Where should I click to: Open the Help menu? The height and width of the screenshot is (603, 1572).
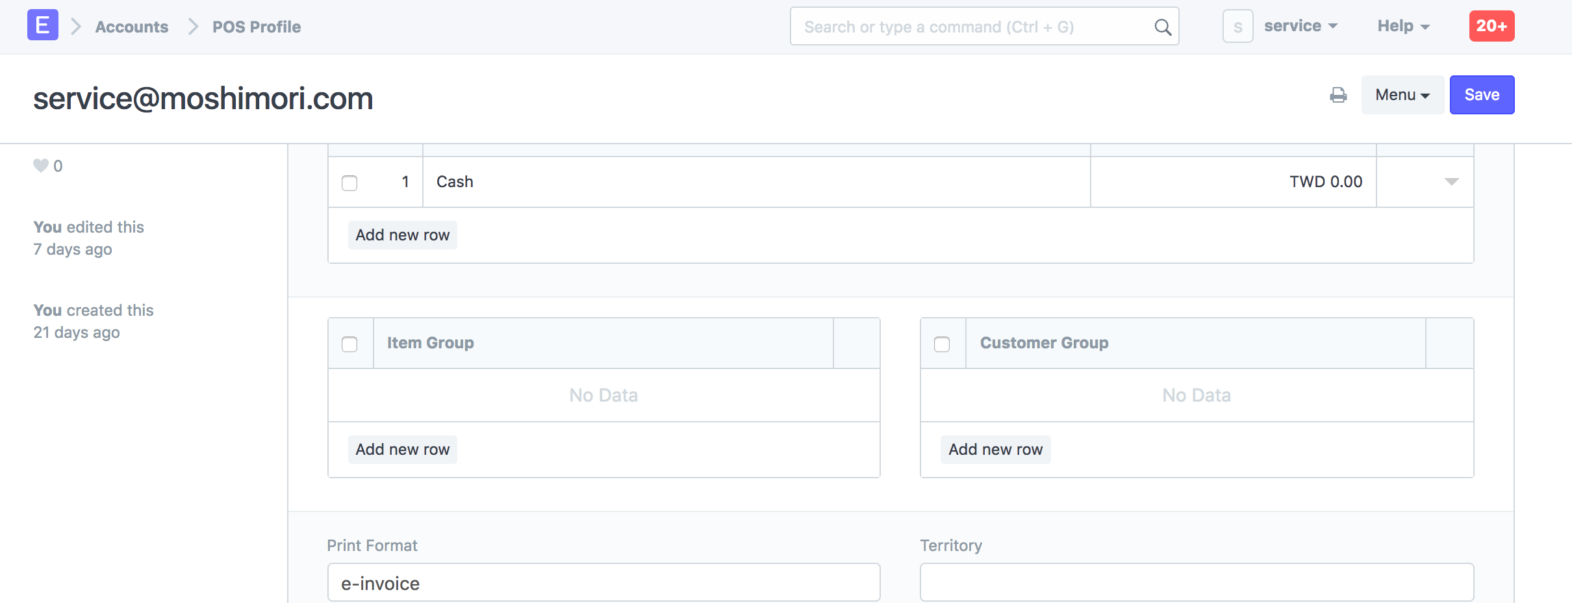(1403, 26)
